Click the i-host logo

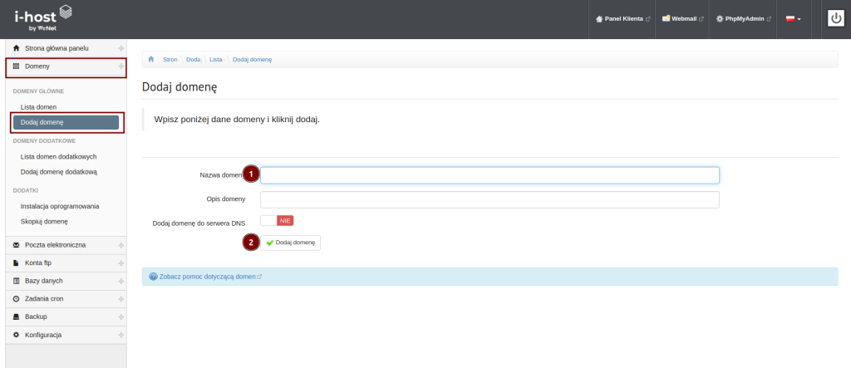tap(42, 18)
